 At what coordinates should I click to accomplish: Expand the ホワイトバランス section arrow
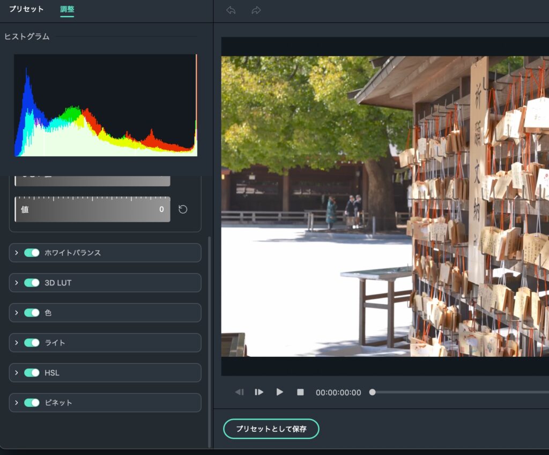click(x=17, y=253)
